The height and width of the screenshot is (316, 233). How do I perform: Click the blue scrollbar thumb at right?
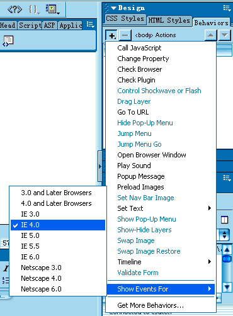(x=227, y=259)
